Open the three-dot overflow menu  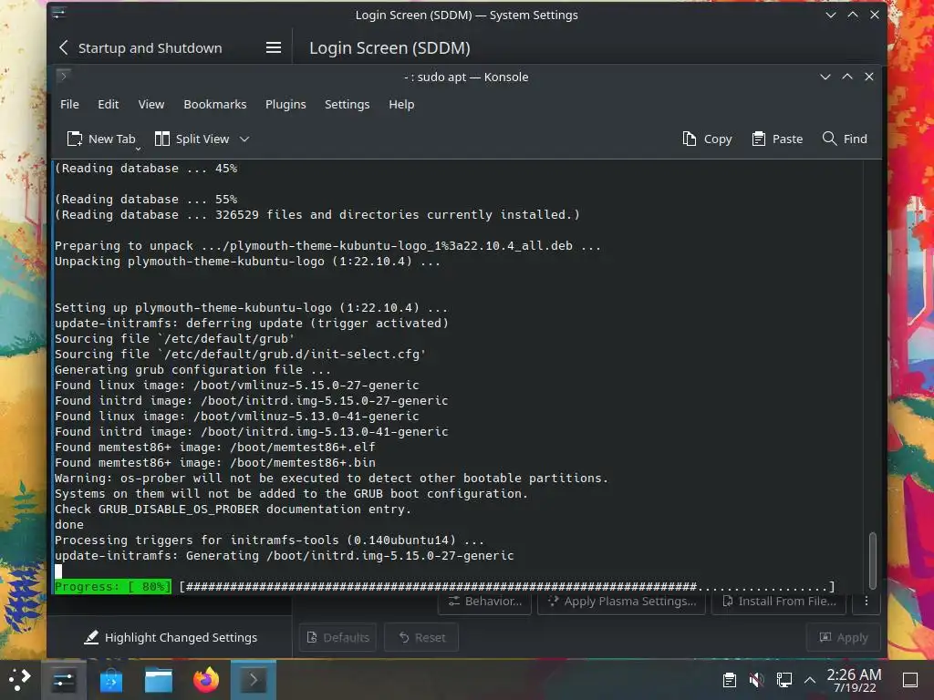point(867,602)
